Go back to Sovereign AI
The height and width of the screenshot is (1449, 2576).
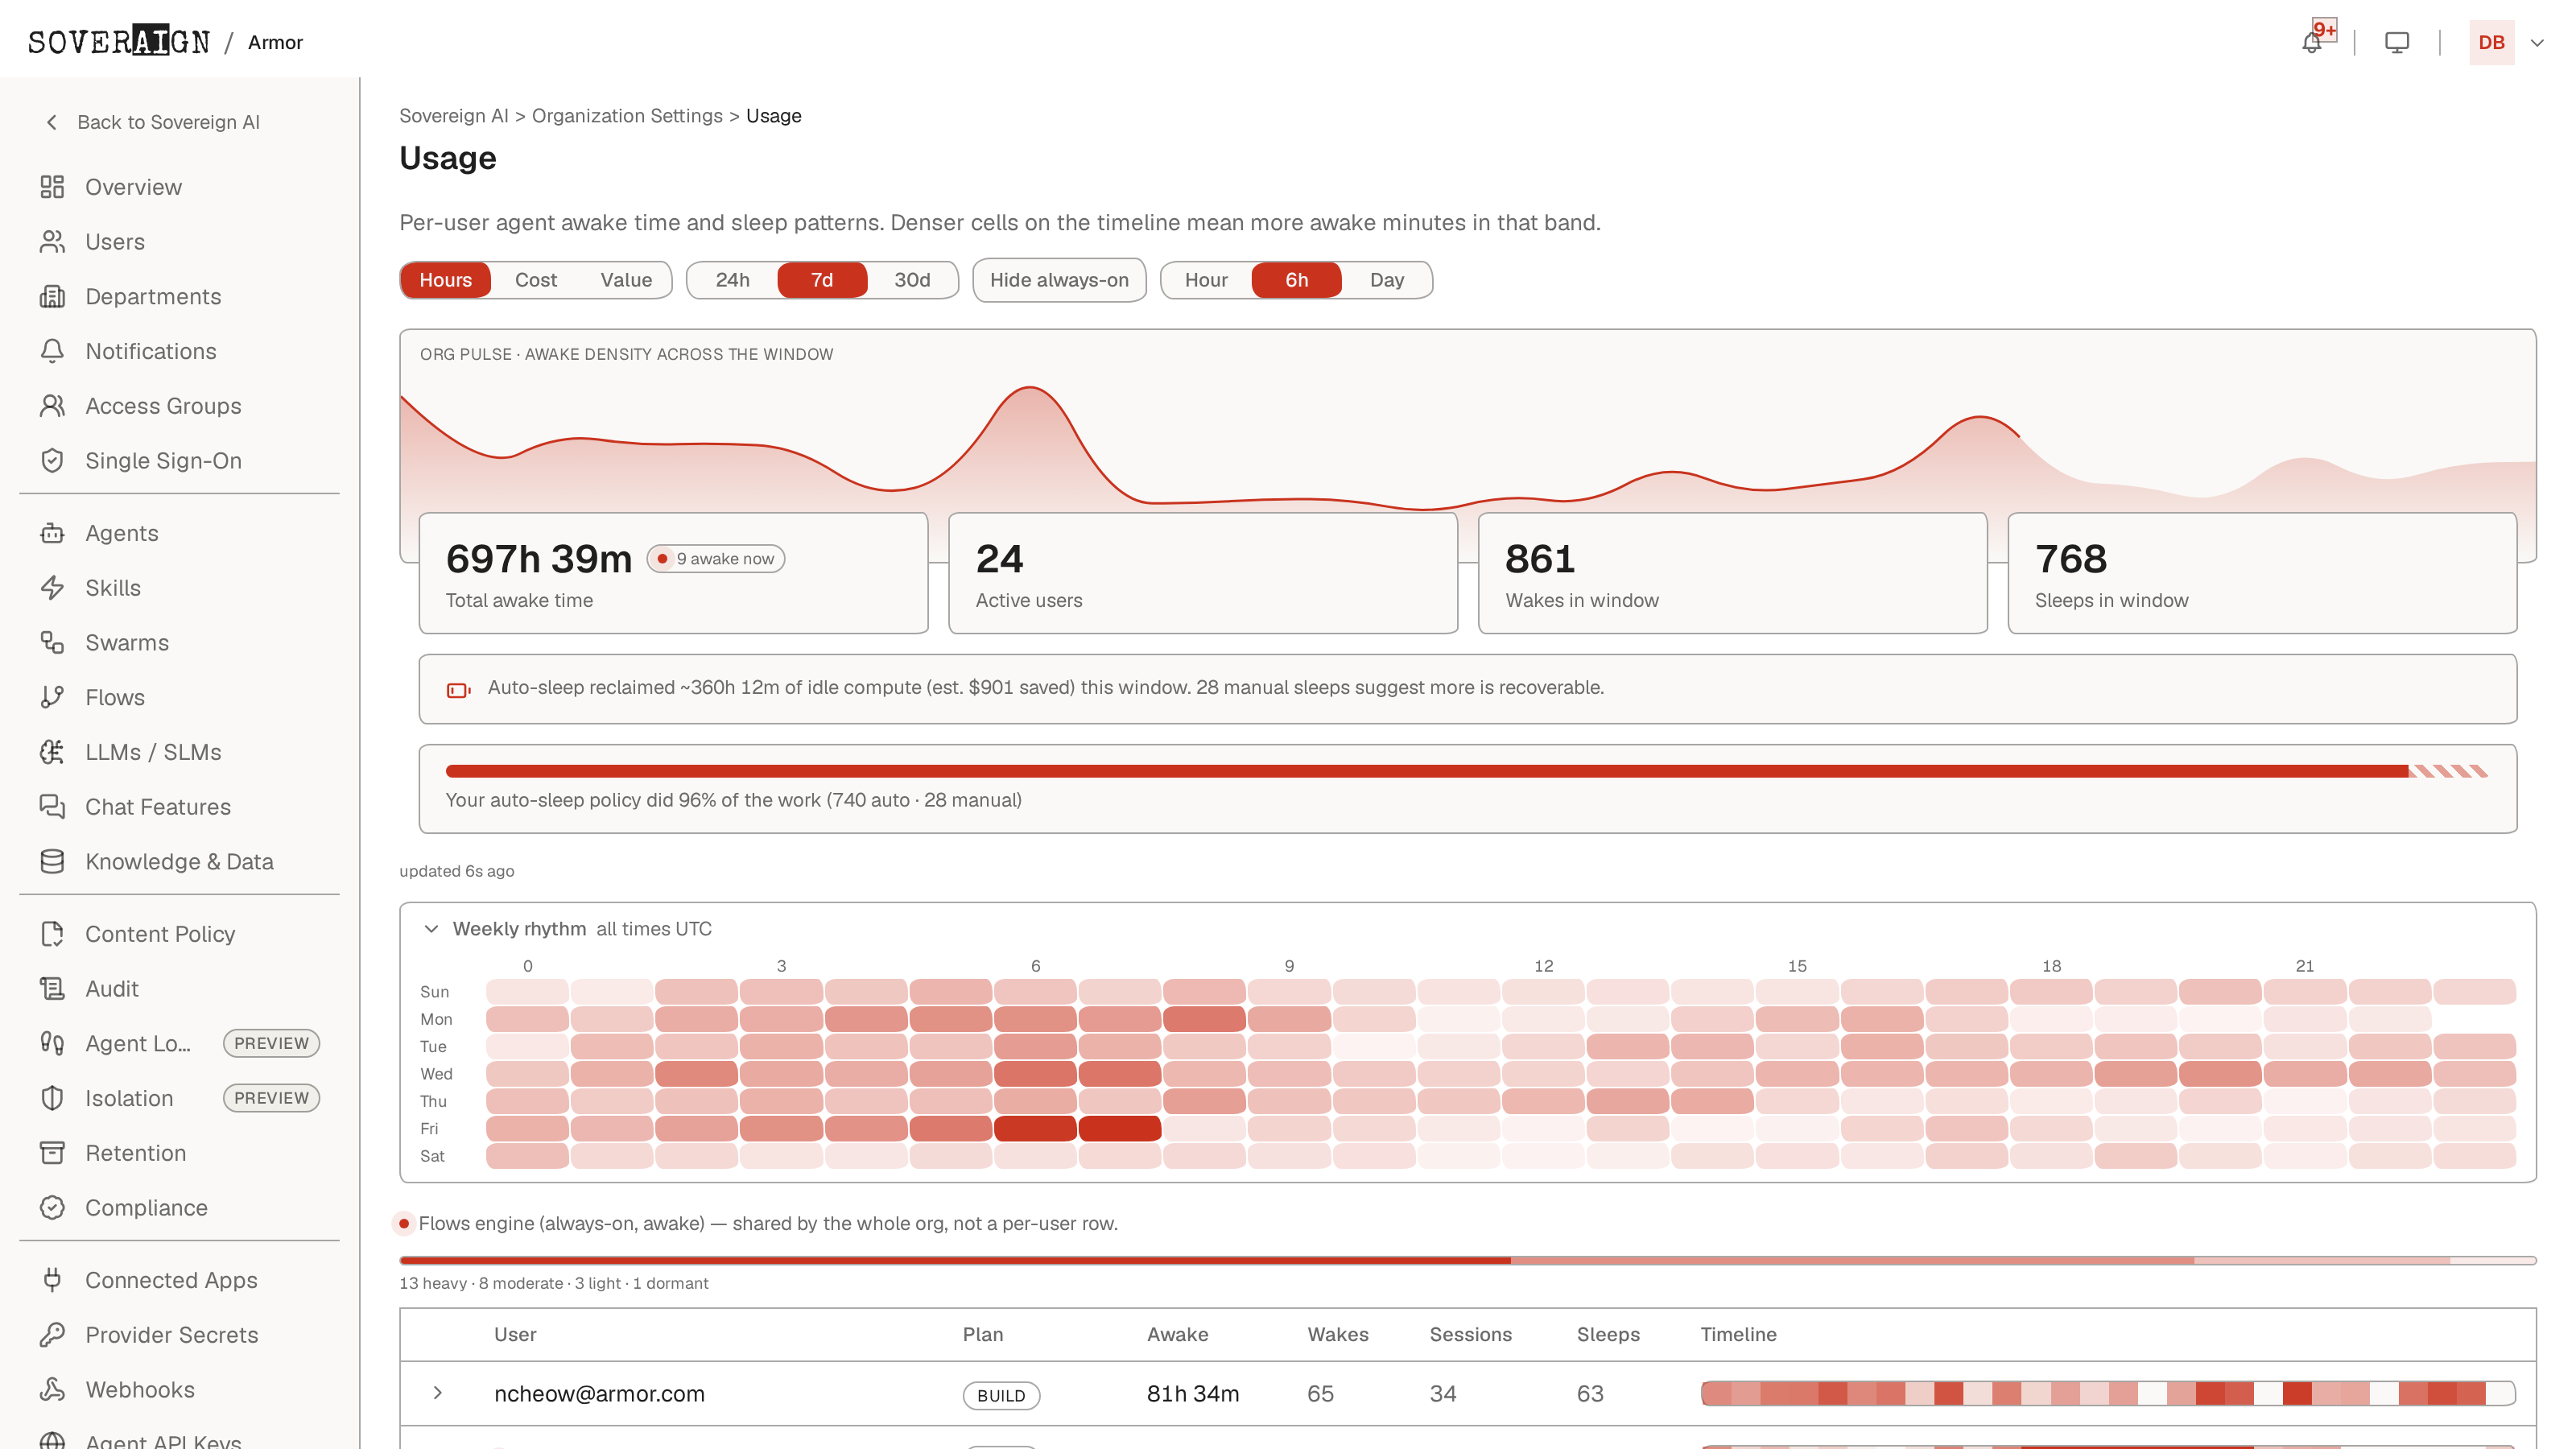pos(153,122)
